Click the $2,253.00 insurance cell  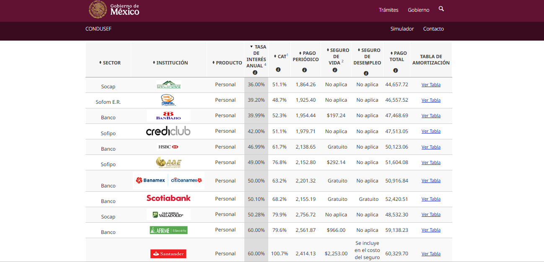pos(336,254)
